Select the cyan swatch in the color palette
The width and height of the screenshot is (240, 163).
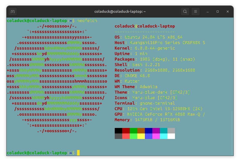pos(164,130)
